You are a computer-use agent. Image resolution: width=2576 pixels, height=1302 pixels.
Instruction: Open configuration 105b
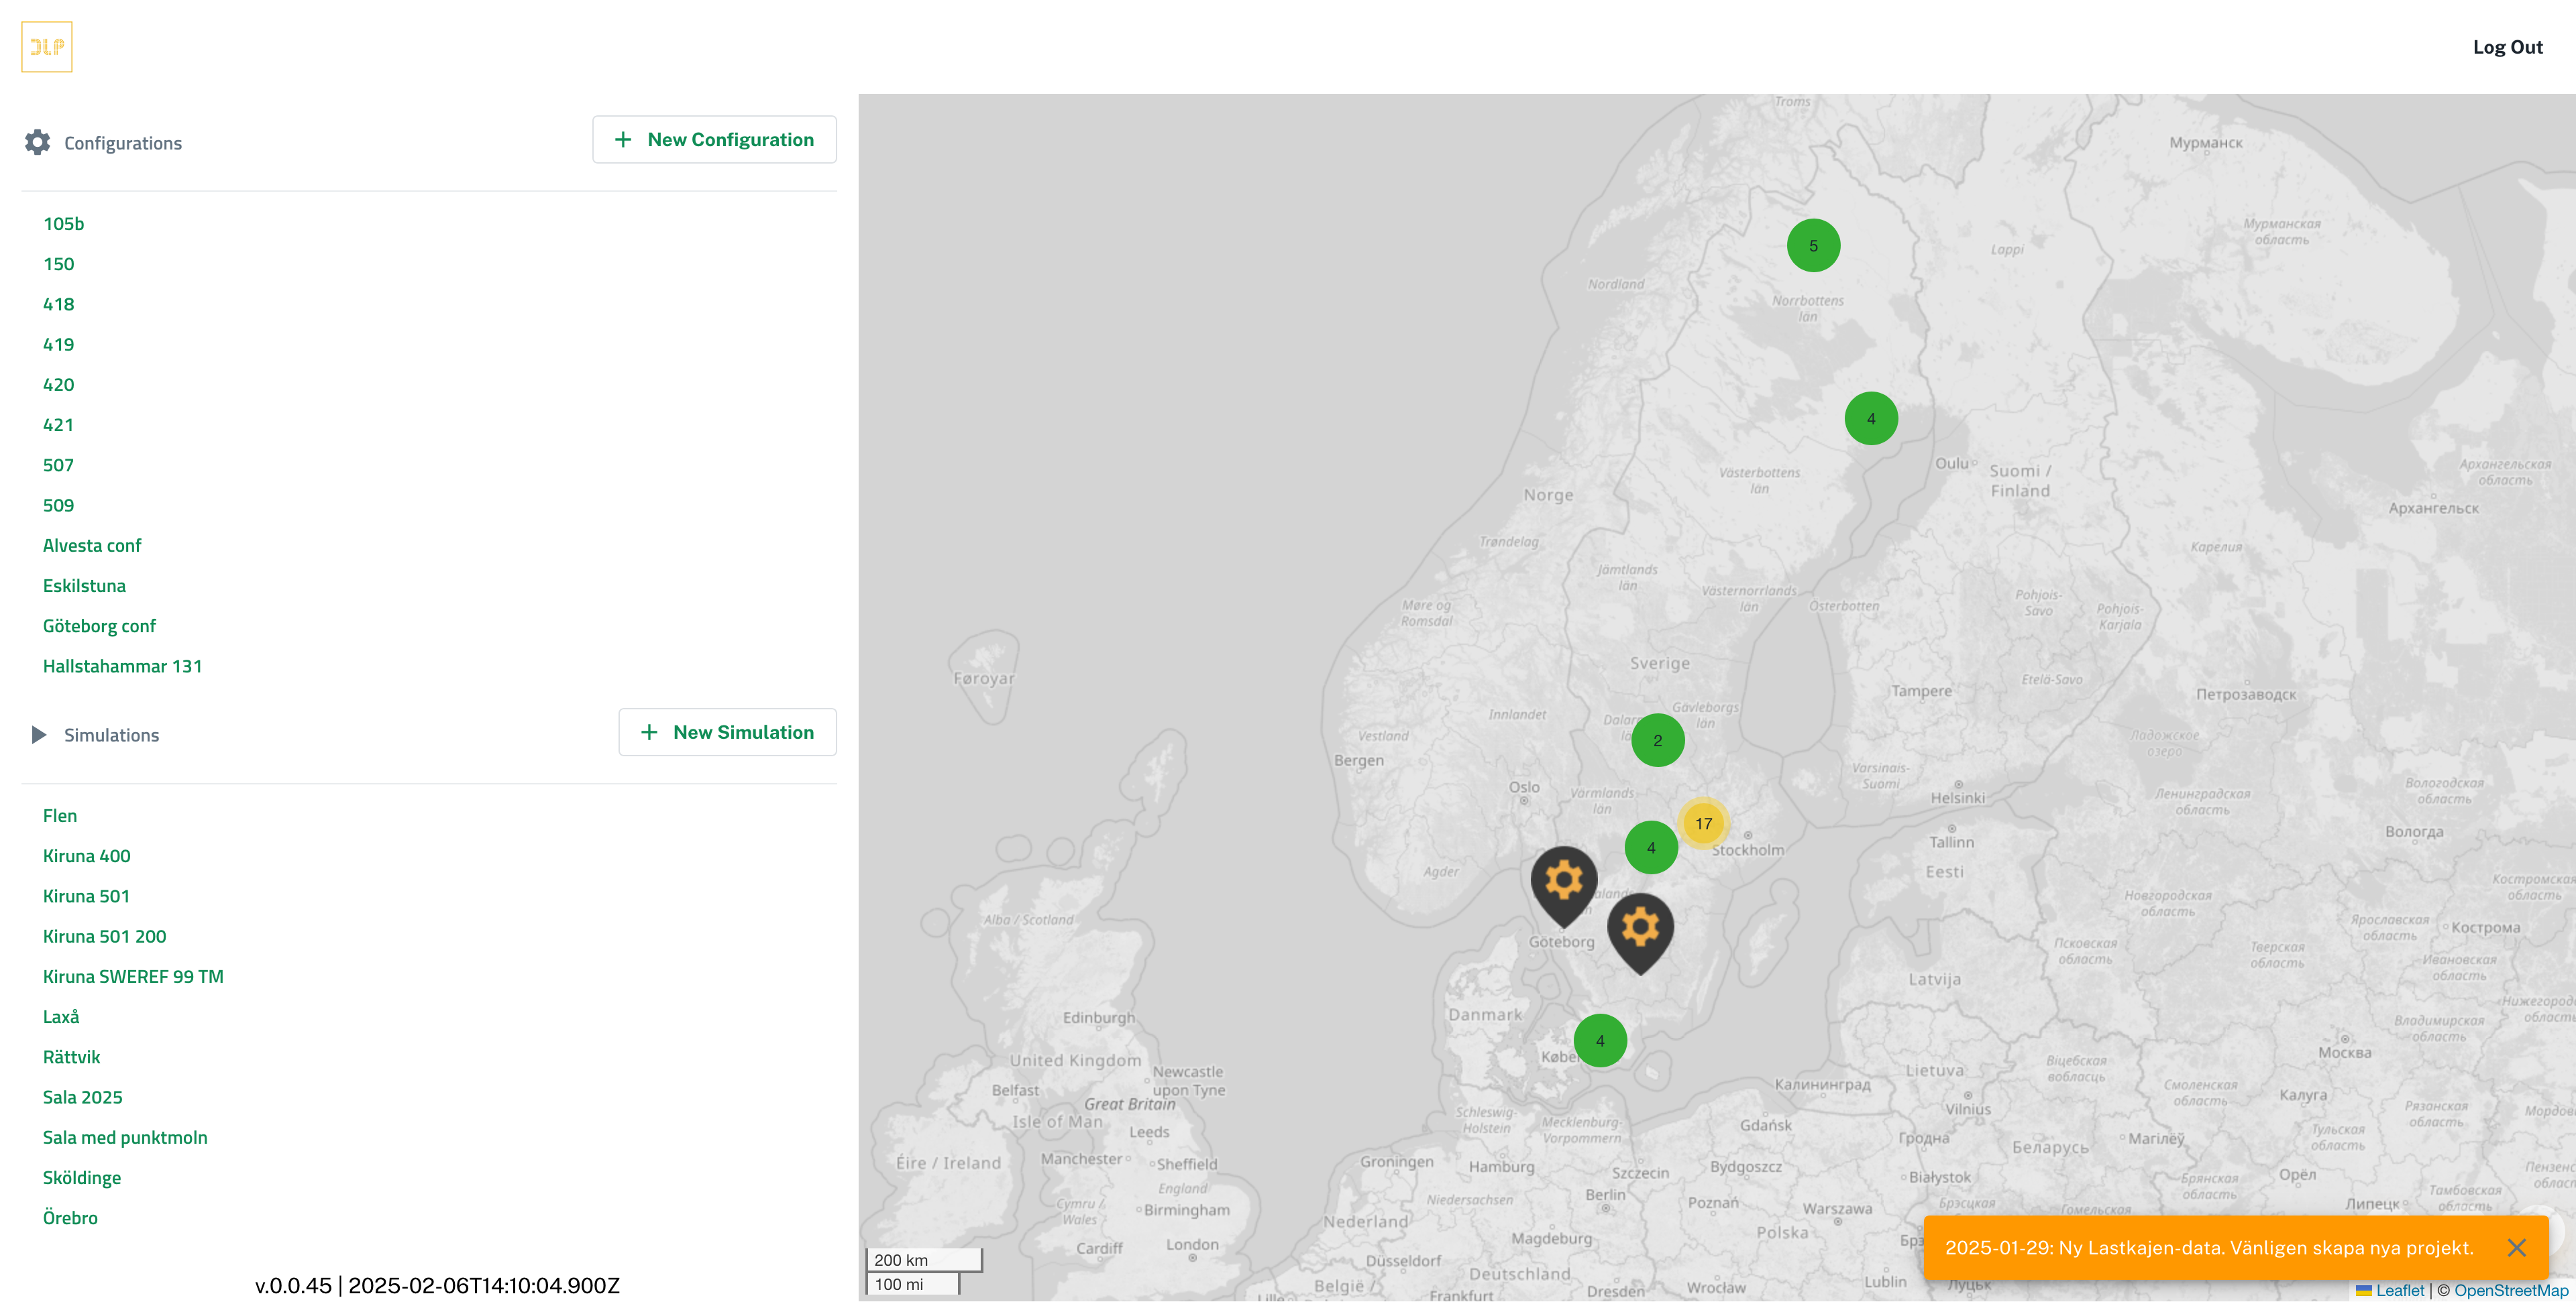(x=63, y=224)
